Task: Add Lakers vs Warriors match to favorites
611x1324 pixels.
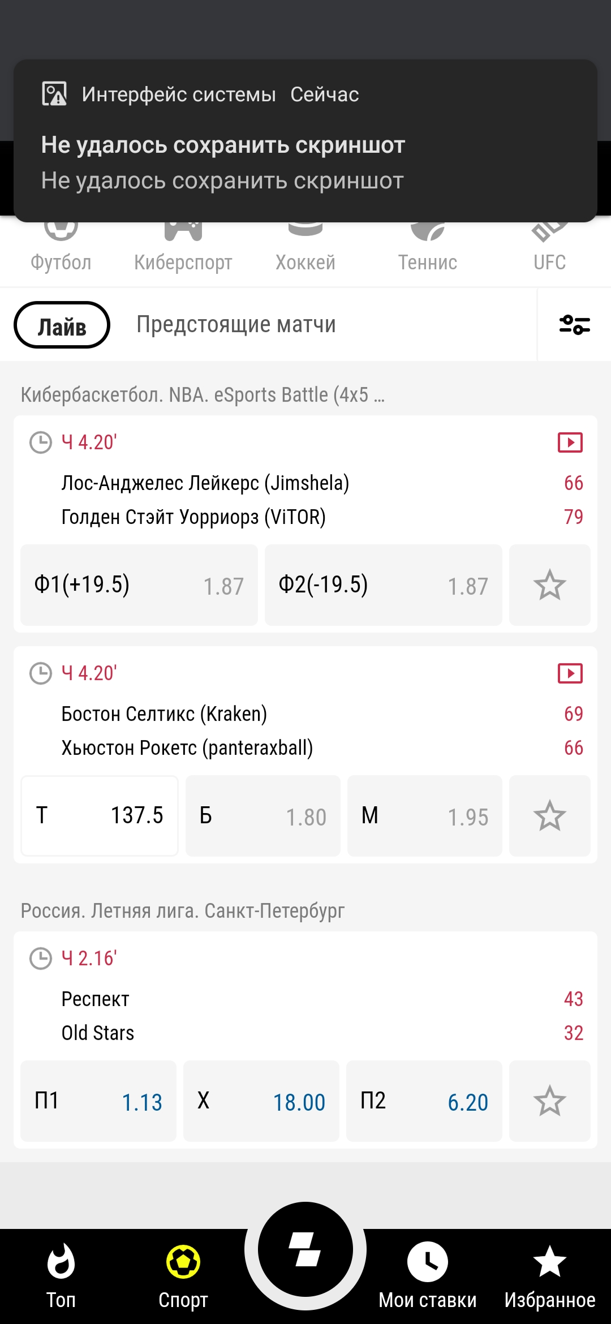Action: [550, 585]
